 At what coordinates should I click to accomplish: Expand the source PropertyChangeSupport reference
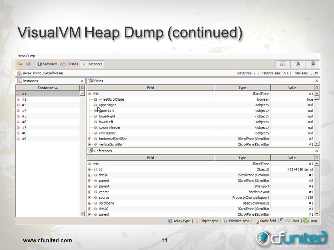(x=90, y=198)
